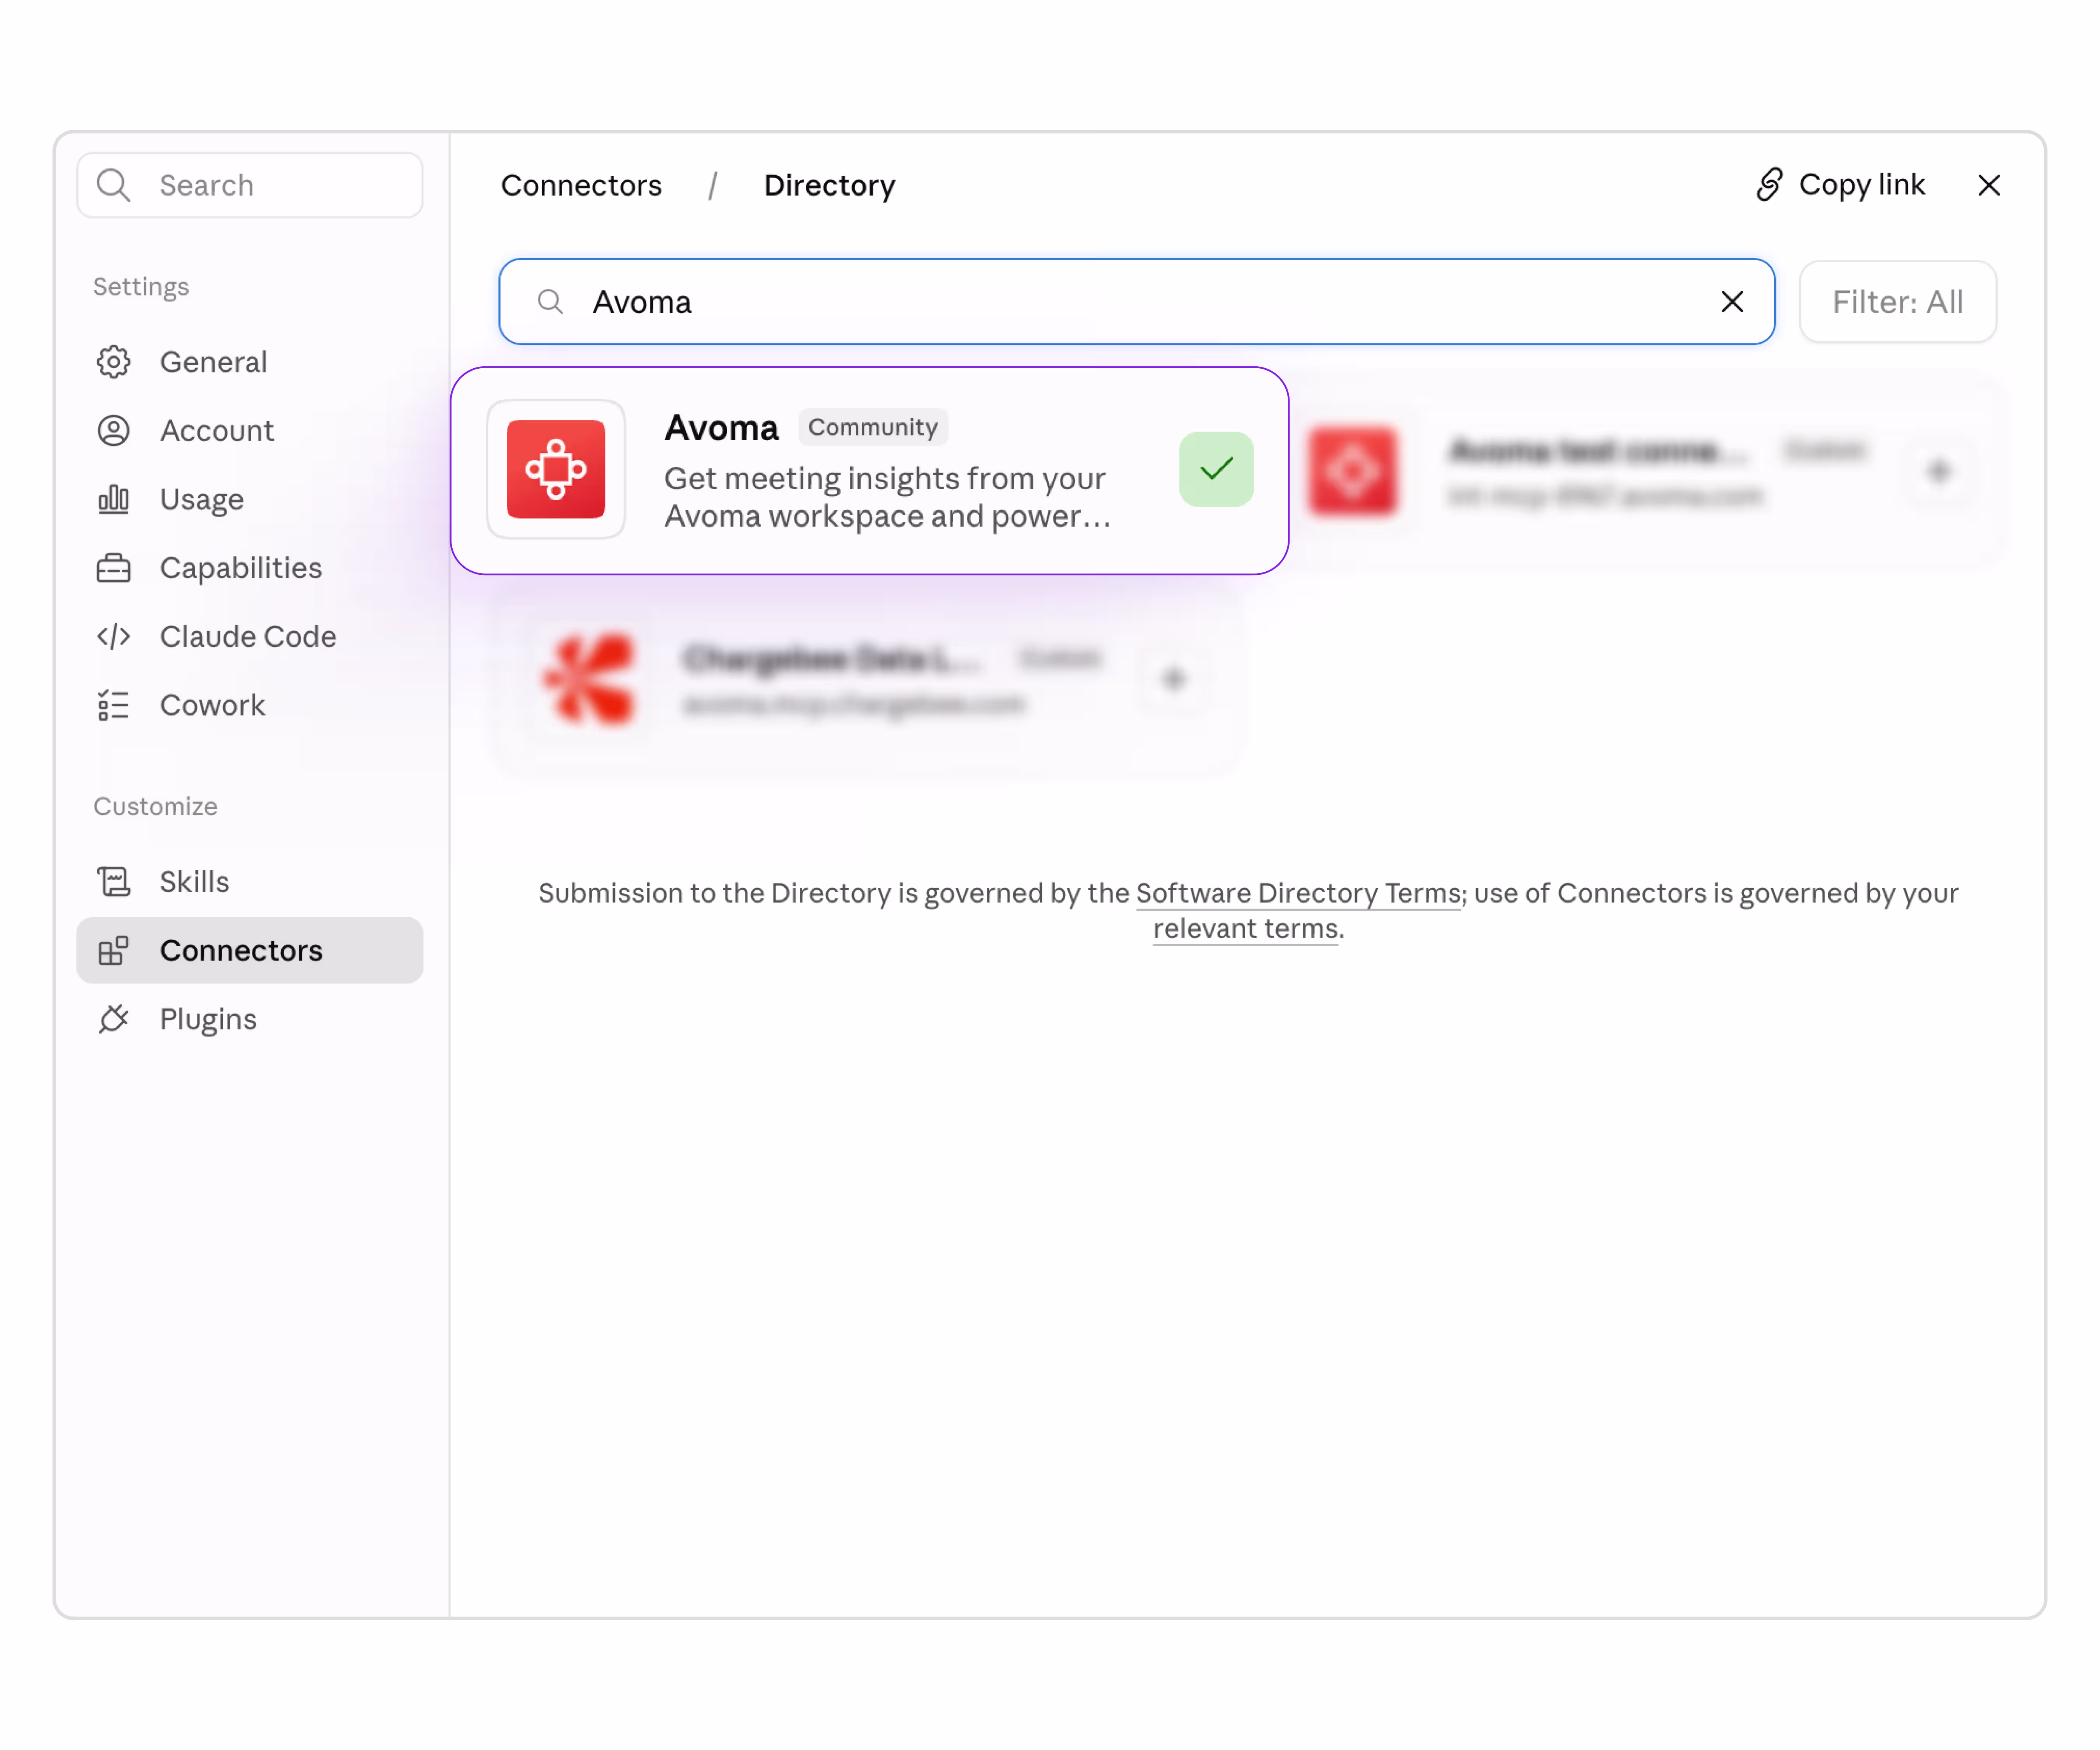Click the magnifier icon in directory search

(x=550, y=302)
